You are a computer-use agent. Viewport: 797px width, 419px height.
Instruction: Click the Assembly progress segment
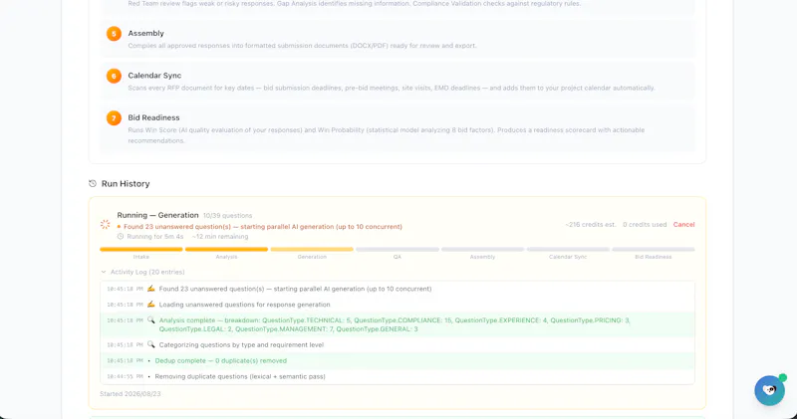483,250
